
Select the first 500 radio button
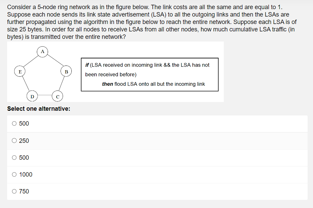point(14,124)
